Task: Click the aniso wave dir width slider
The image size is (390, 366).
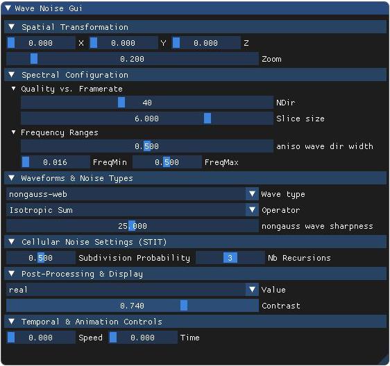Action: coord(147,146)
